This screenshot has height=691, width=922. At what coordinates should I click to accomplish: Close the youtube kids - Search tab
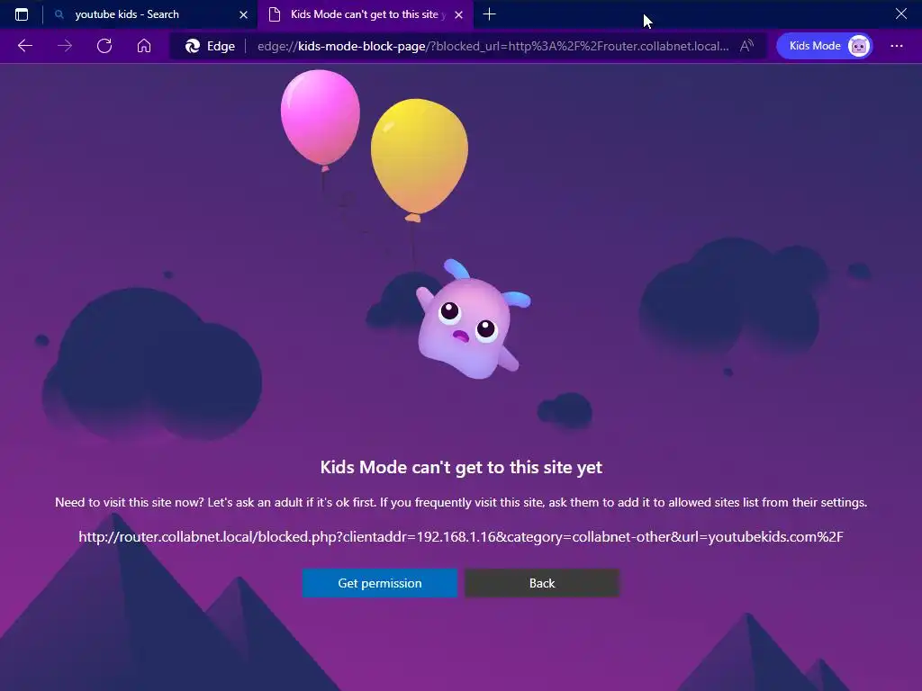pyautogui.click(x=243, y=14)
